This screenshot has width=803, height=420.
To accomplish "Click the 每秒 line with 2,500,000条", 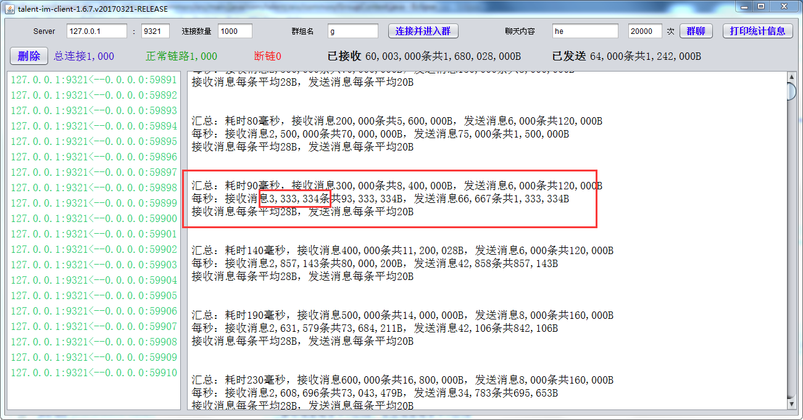I will pyautogui.click(x=380, y=134).
